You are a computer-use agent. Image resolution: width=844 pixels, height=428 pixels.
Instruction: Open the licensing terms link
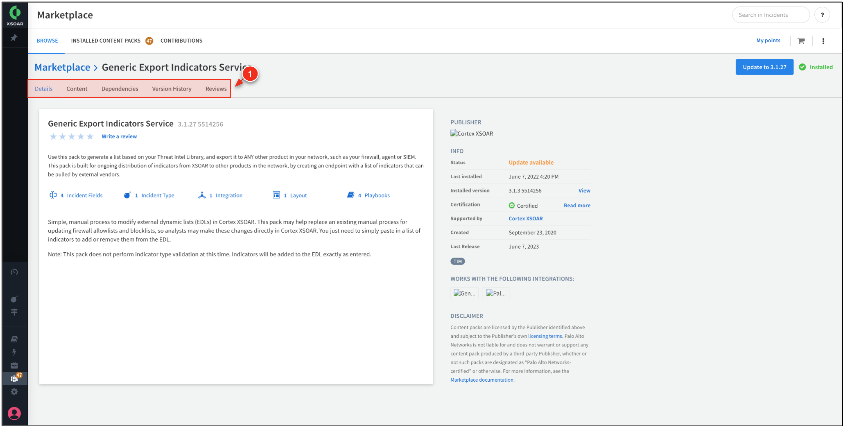pyautogui.click(x=545, y=336)
